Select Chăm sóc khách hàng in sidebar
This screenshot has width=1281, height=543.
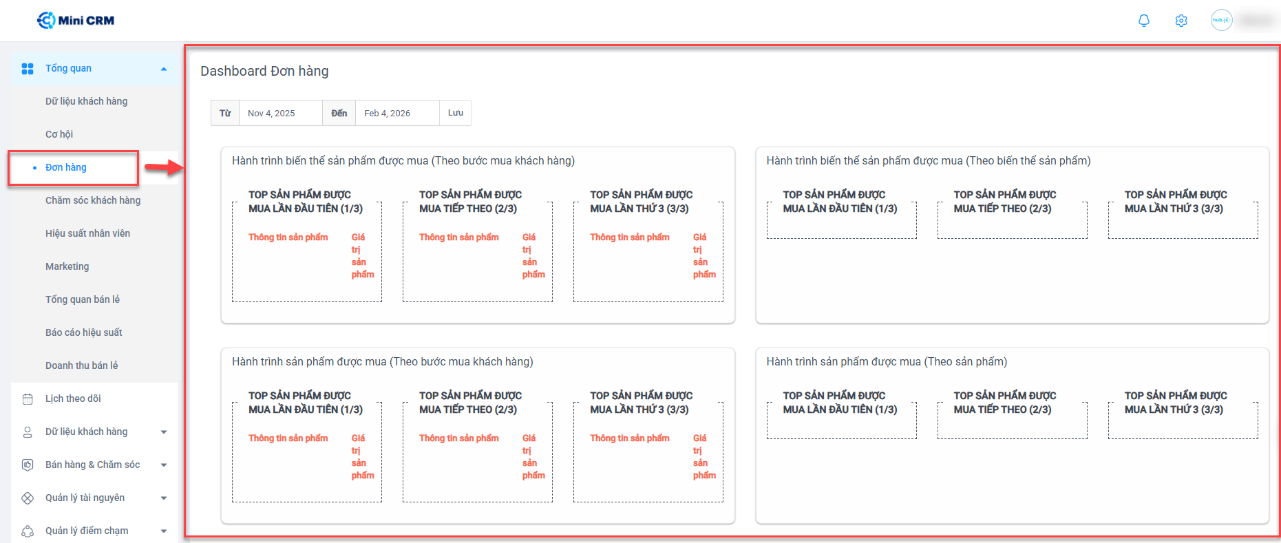(93, 200)
